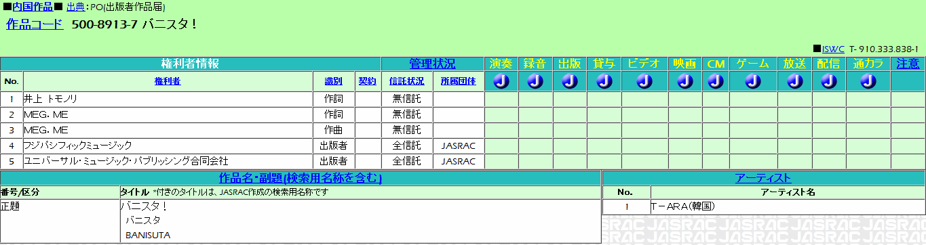Click the J icon under 通カラ column
Viewport: 926px width, 245px height.
point(868,81)
